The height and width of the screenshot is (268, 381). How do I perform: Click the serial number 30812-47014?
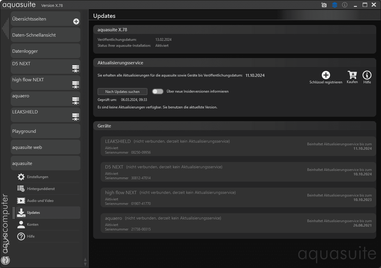tap(141, 178)
